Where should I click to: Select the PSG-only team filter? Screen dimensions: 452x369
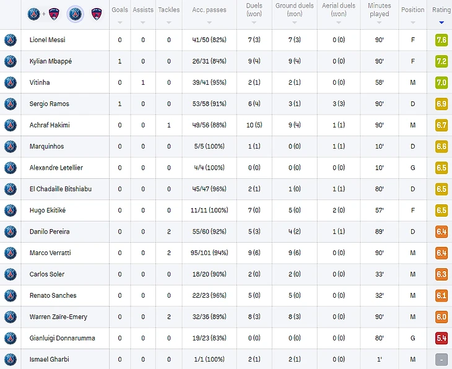[76, 14]
